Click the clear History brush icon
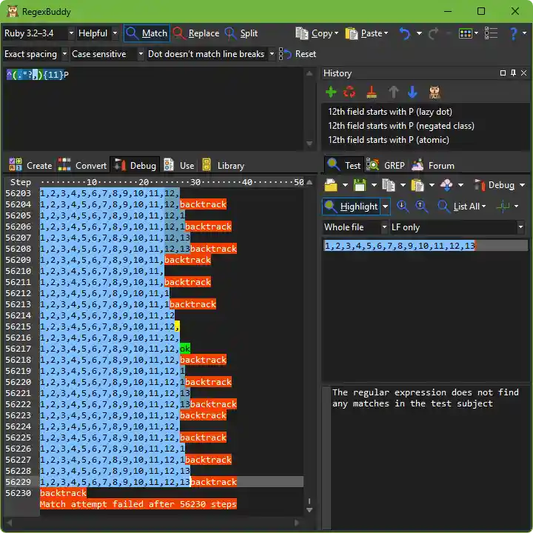This screenshot has height=533, width=533. [x=371, y=92]
